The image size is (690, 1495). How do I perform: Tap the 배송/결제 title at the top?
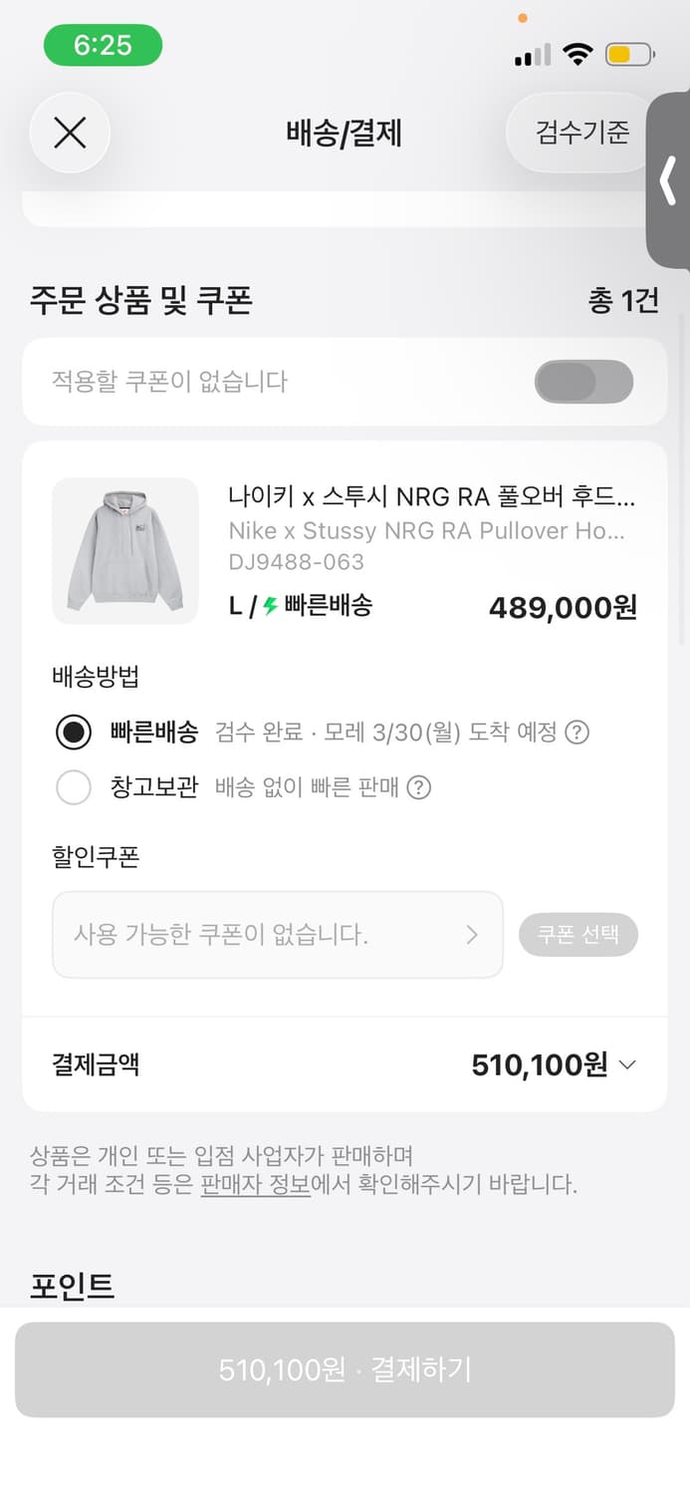click(345, 133)
